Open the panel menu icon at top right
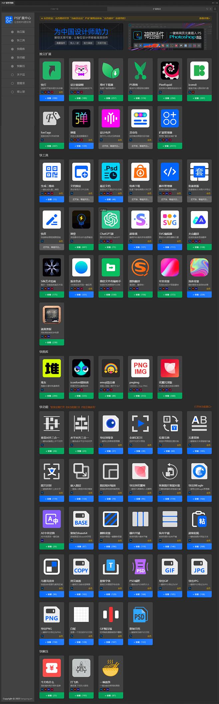 pos(216,3)
